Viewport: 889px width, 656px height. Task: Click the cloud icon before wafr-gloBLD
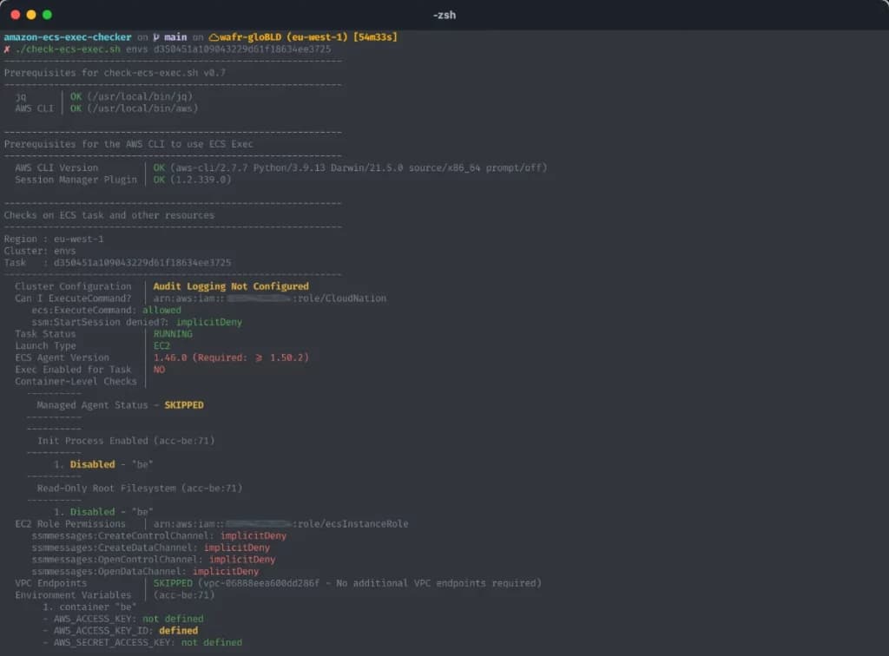click(x=213, y=37)
